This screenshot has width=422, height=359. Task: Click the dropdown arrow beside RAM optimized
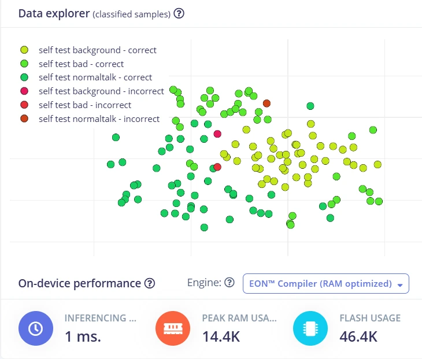pyautogui.click(x=400, y=285)
